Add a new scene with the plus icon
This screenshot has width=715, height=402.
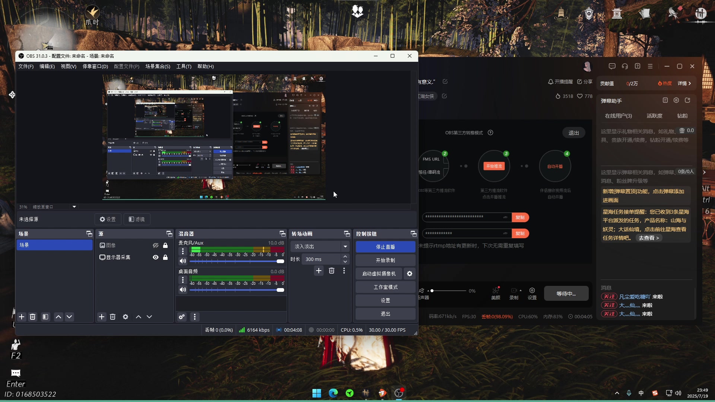(22, 317)
